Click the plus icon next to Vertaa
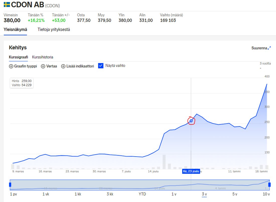The width and height of the screenshot is (276, 202). tap(43, 66)
